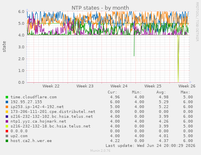This screenshot has height=155, width=201.
Task: Click the Cur: column header
Action: pyautogui.click(x=112, y=92)
